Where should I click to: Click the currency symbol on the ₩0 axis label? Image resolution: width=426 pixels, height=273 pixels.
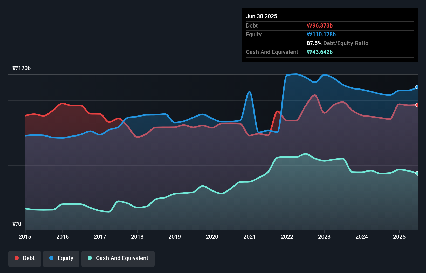point(15,223)
